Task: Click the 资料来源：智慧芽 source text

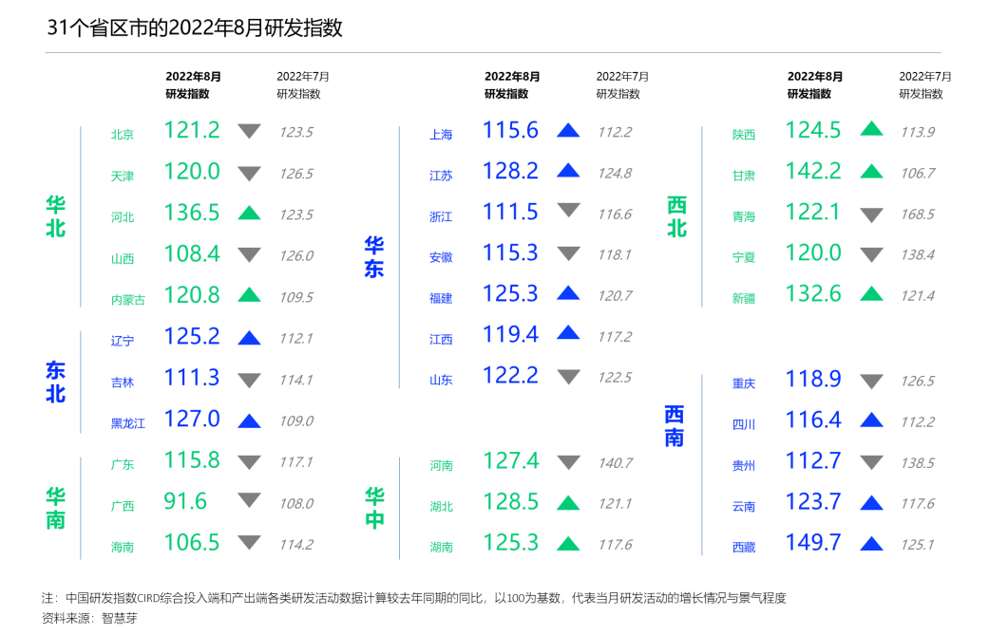Action: [x=96, y=618]
